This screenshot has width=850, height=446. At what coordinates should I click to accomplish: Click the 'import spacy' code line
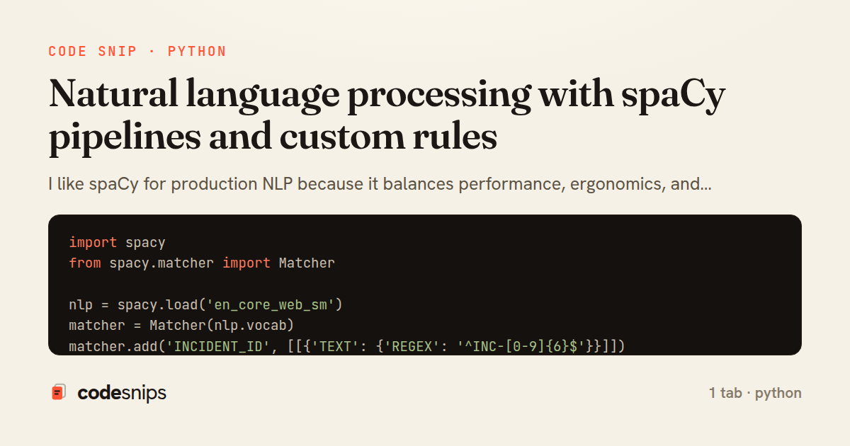(x=117, y=242)
